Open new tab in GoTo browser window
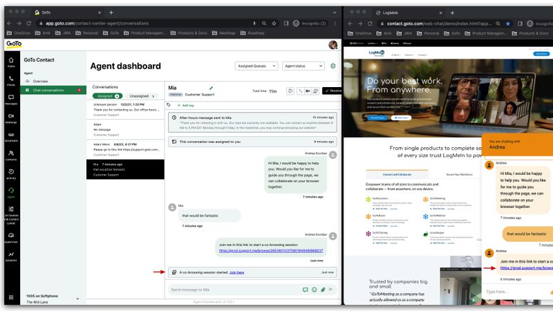Image resolution: width=553 pixels, height=311 pixels. coord(111,12)
